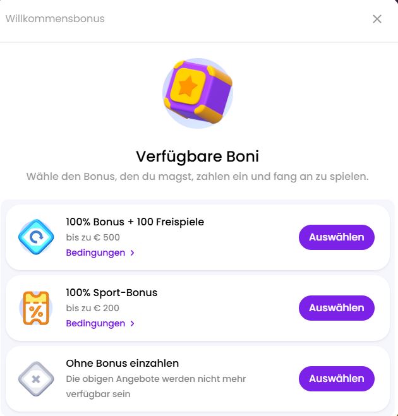This screenshot has width=398, height=416.
Task: Click the 'Ohne Bonus einzahlen' title
Action: pyautogui.click(x=122, y=363)
